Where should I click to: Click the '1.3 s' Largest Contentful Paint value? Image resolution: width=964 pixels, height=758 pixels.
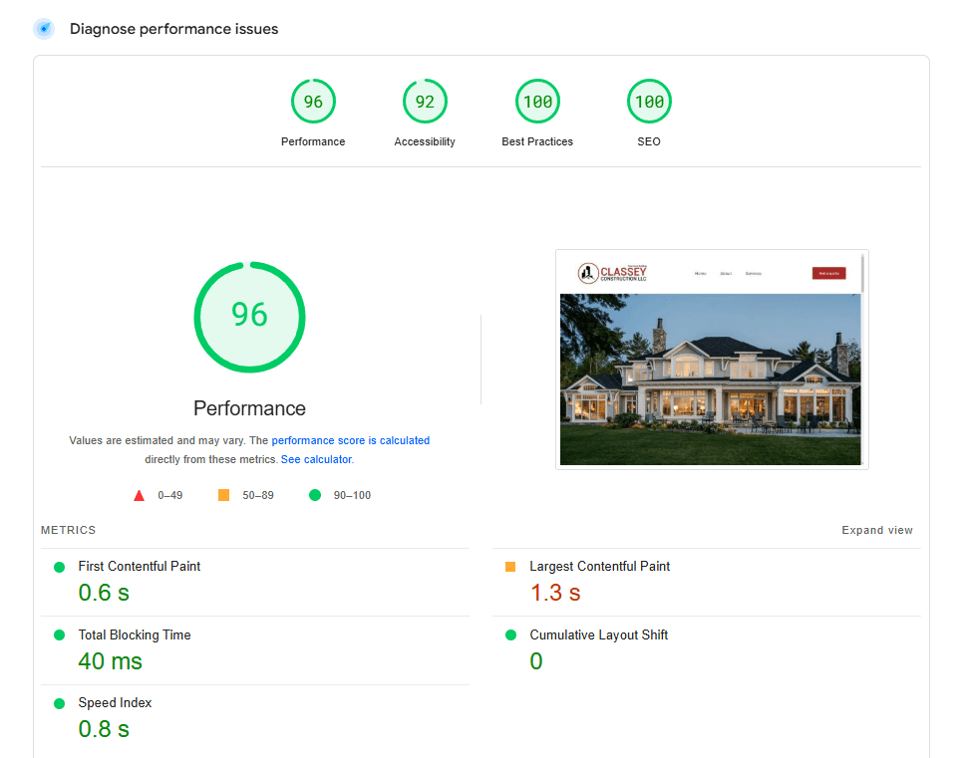pyautogui.click(x=556, y=593)
